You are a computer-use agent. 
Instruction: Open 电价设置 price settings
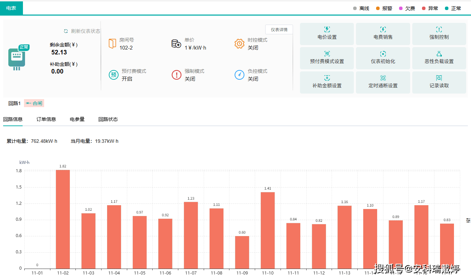[x=327, y=34]
